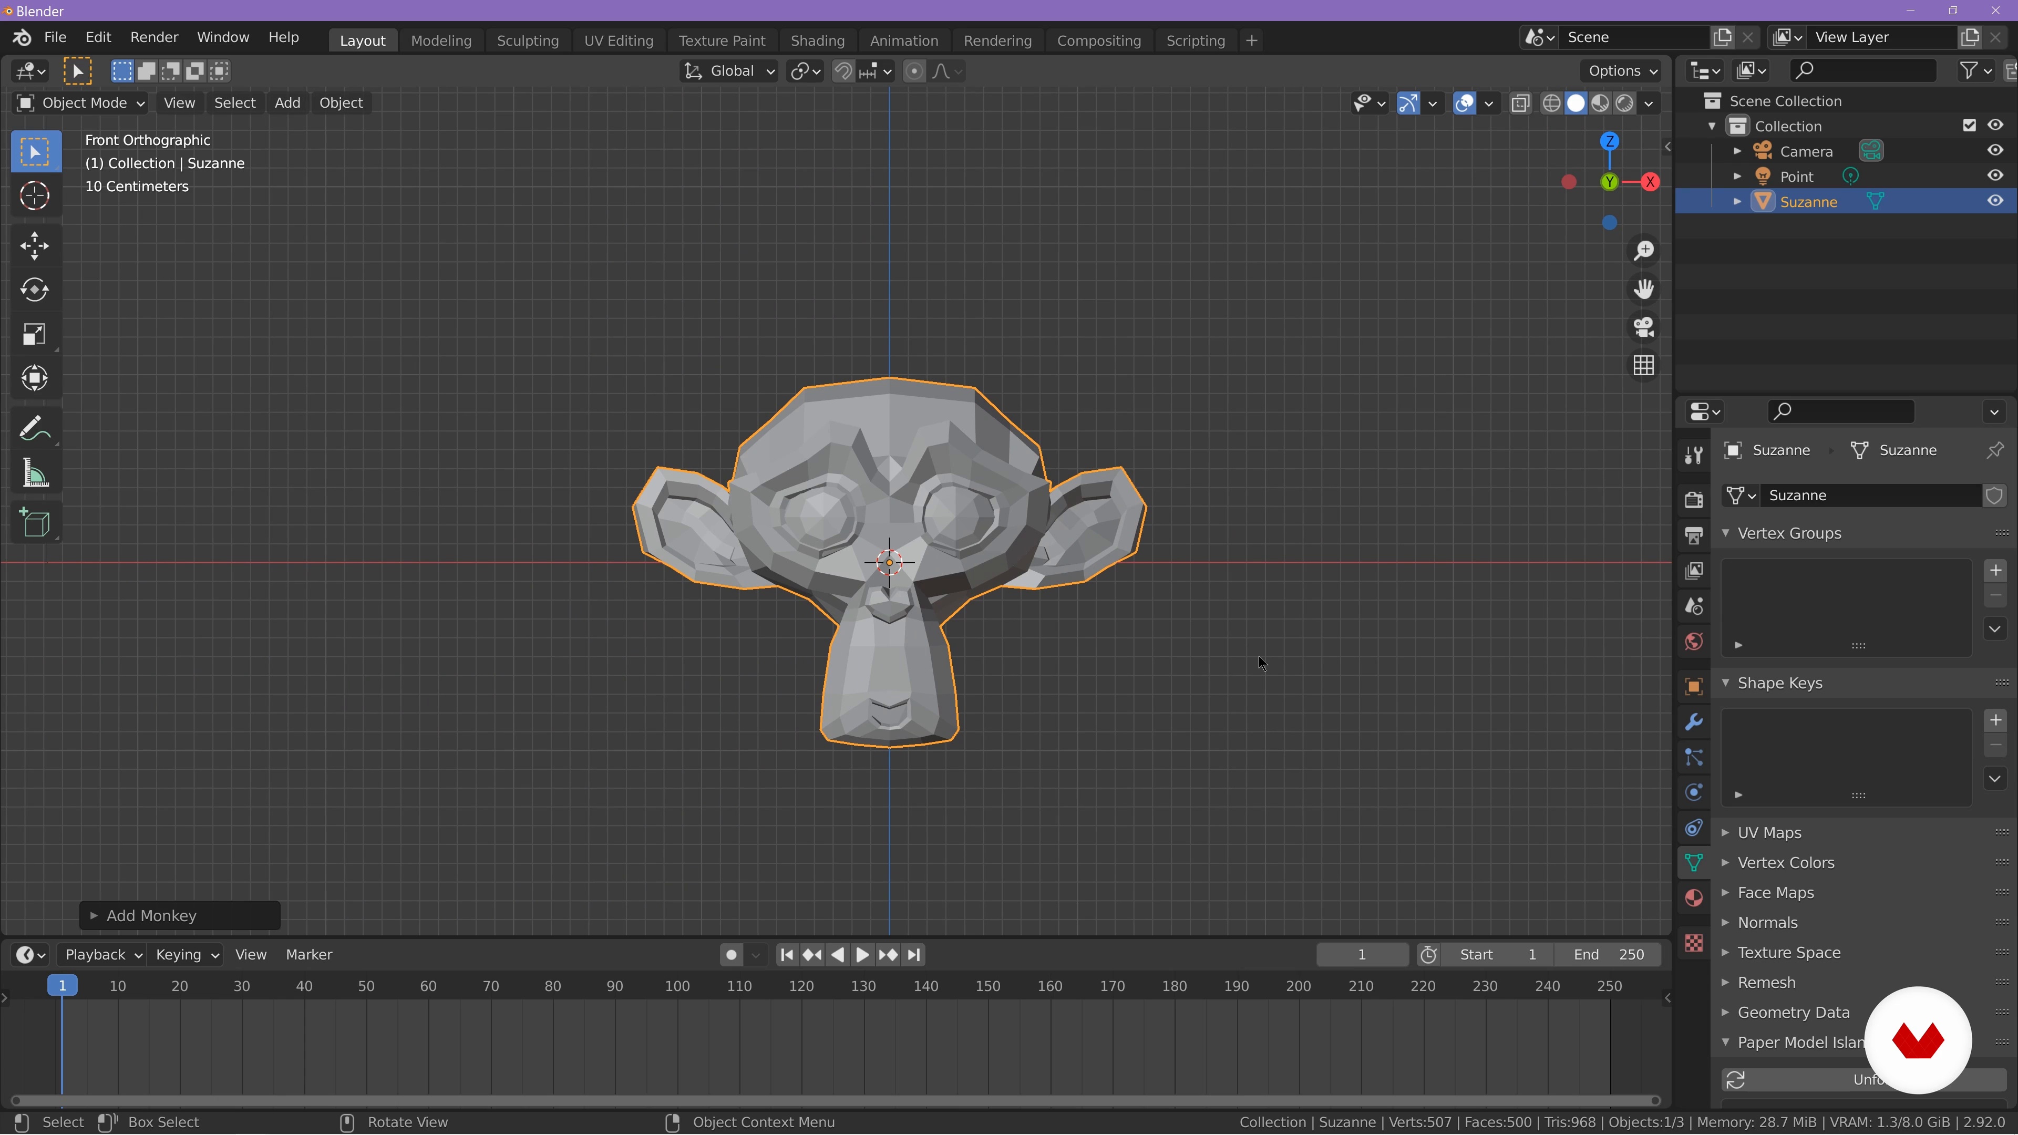Click the Pan view hand icon
The image size is (2018, 1135).
[1643, 289]
